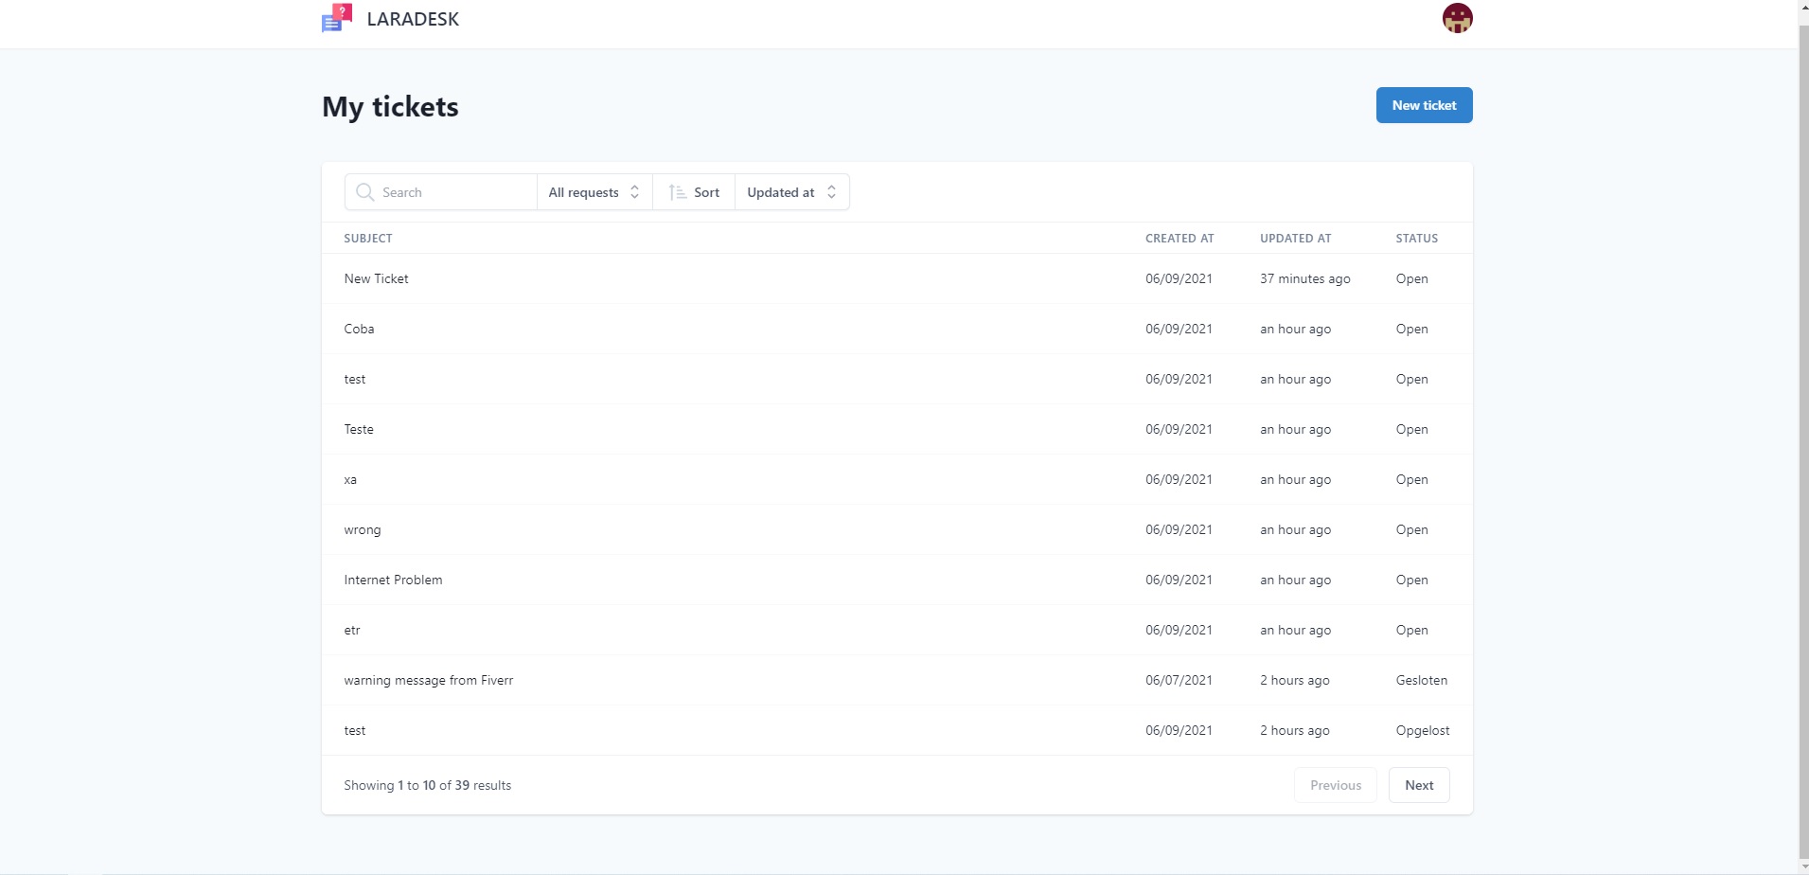Open the user avatar menu

click(1457, 18)
